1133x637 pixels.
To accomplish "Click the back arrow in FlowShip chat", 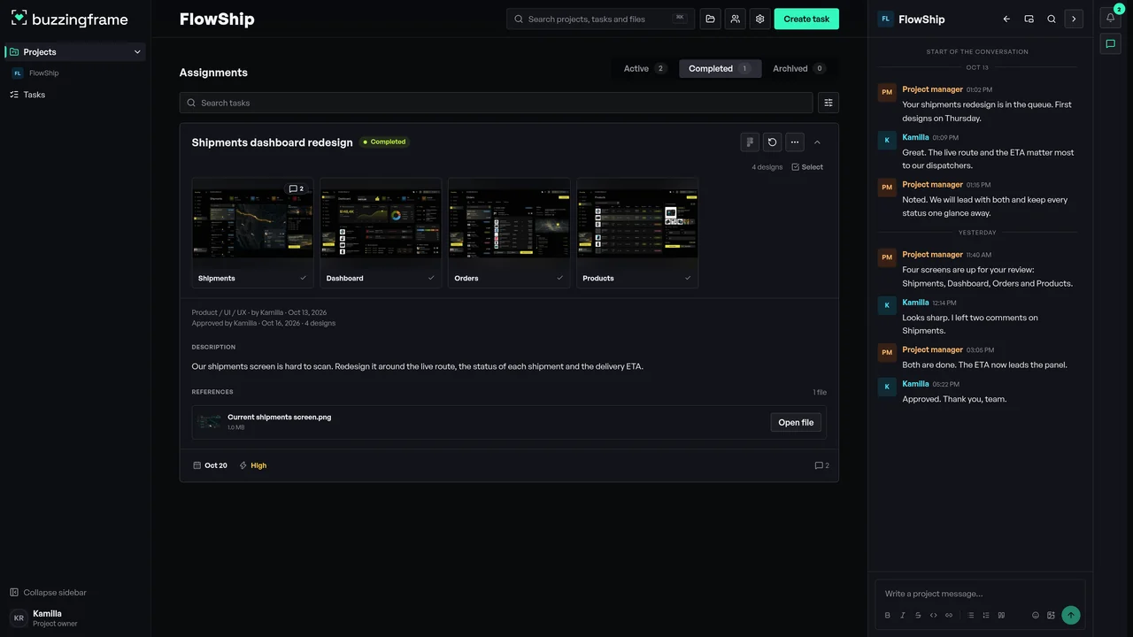I will pyautogui.click(x=1006, y=19).
